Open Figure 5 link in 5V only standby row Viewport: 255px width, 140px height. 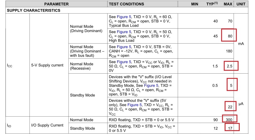coord(134,105)
